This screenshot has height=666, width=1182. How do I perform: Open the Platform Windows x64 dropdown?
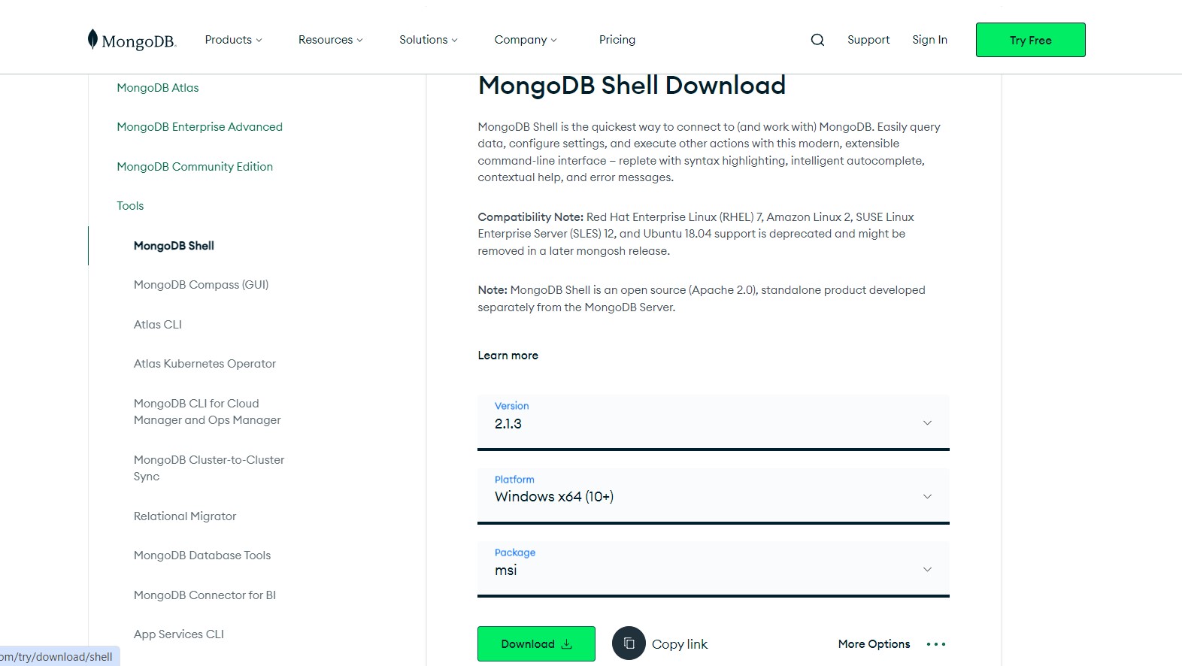pyautogui.click(x=713, y=496)
